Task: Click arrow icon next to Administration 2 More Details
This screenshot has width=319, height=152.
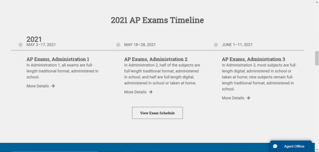Action: [x=151, y=92]
